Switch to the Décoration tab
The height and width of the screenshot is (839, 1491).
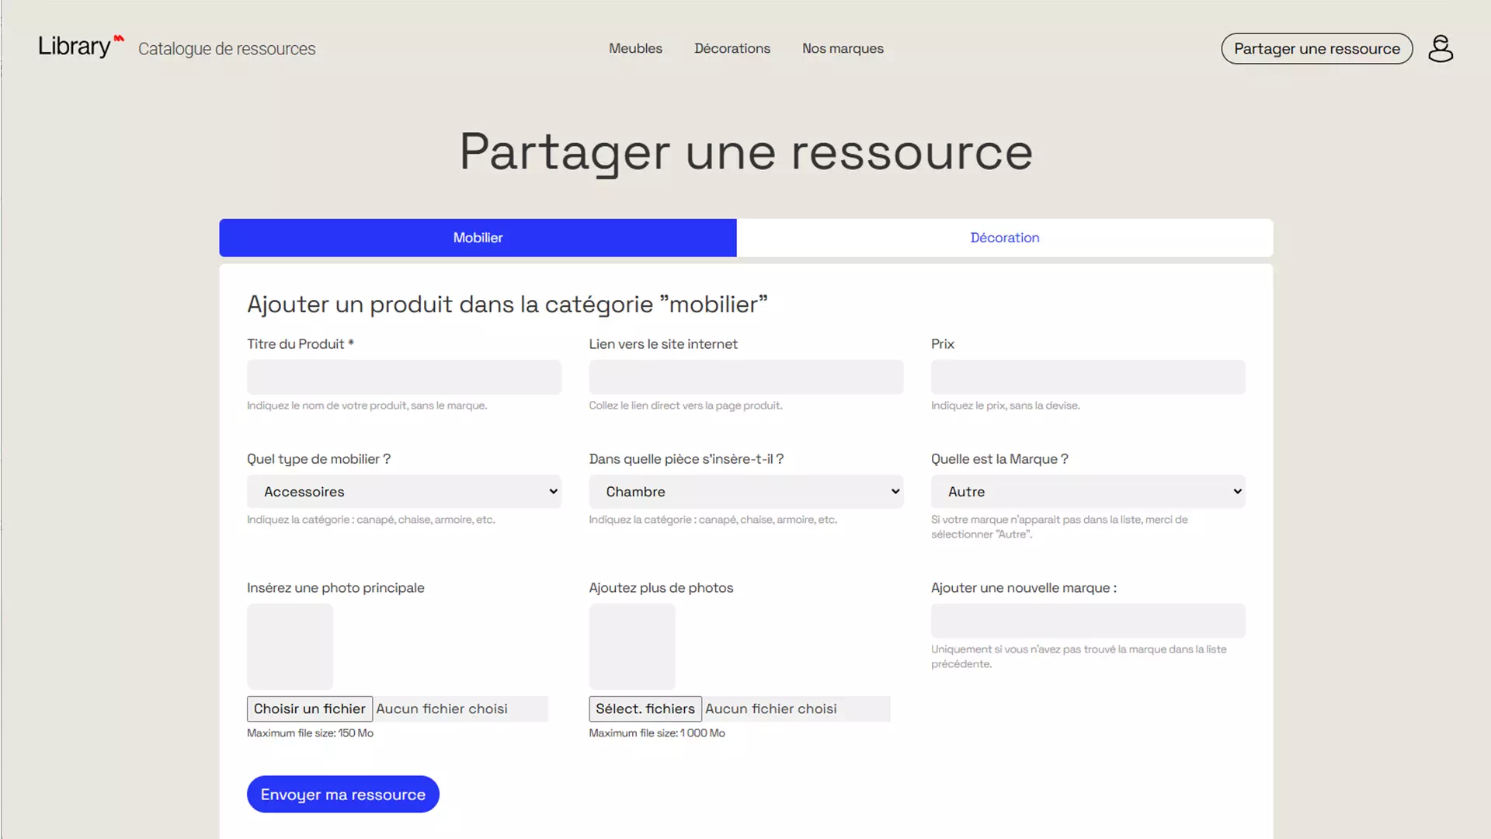point(1004,238)
